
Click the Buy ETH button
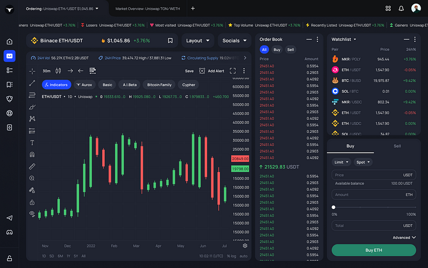point(373,250)
